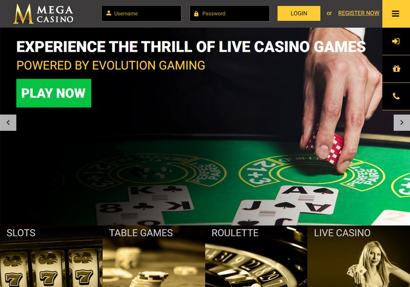
Task: Open the TABLE GAMES category tile
Action: click(x=154, y=256)
